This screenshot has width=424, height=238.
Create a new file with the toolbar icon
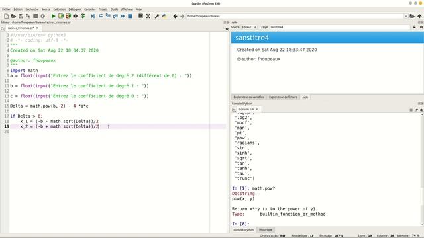[x=6, y=16]
